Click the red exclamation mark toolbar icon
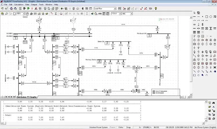Screen dimensions: 217x129 coord(32,9)
